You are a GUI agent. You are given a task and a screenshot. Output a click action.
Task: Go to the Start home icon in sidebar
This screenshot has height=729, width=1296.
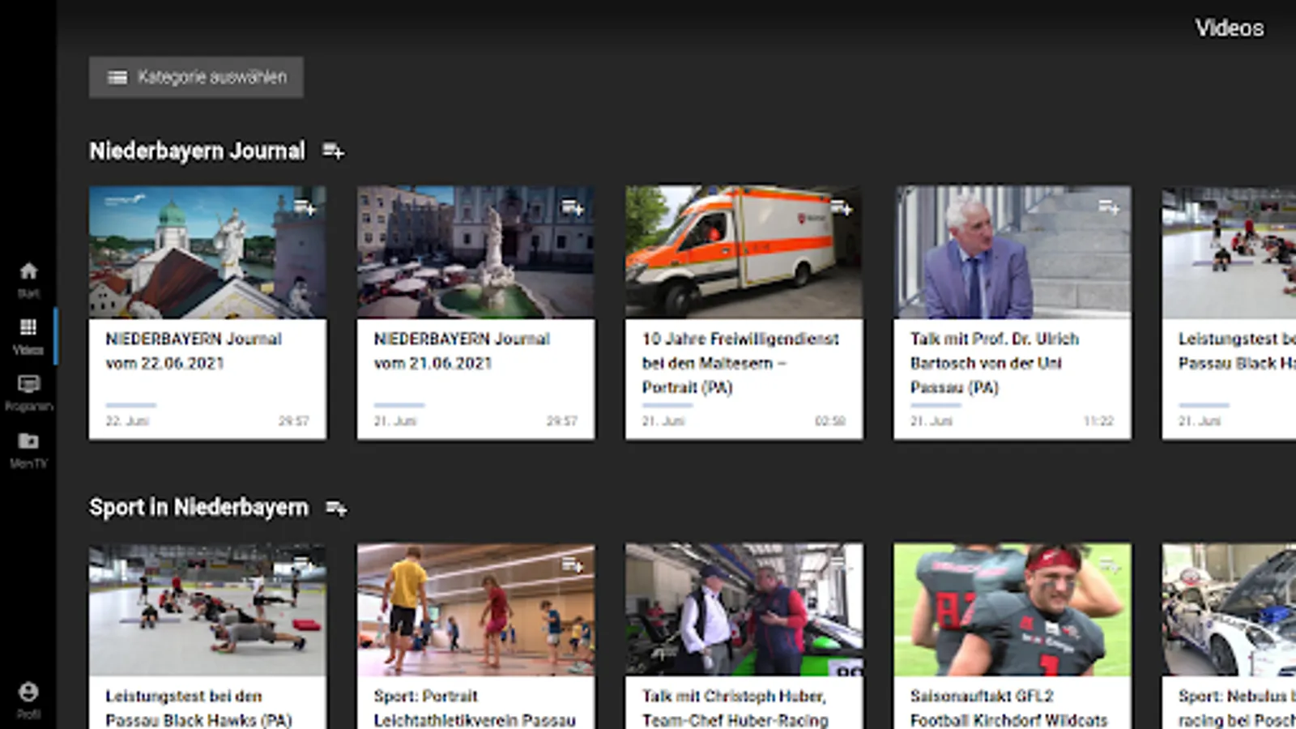(x=28, y=271)
